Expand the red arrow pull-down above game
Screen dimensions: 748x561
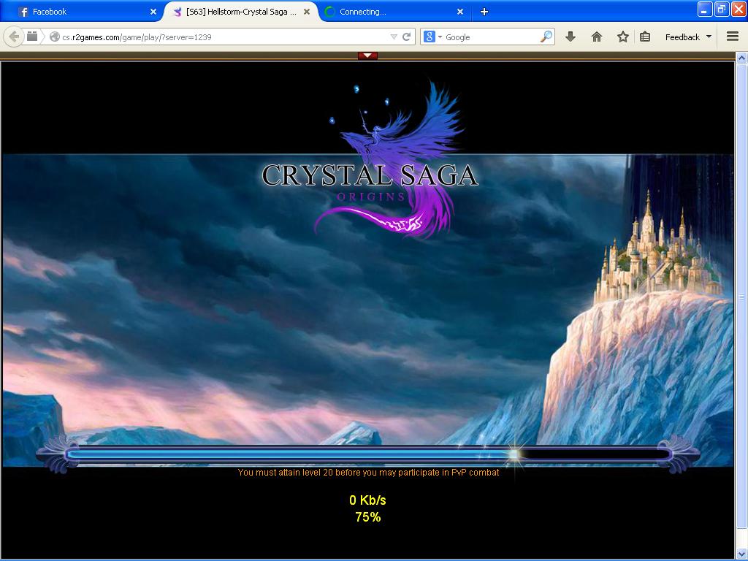(367, 56)
